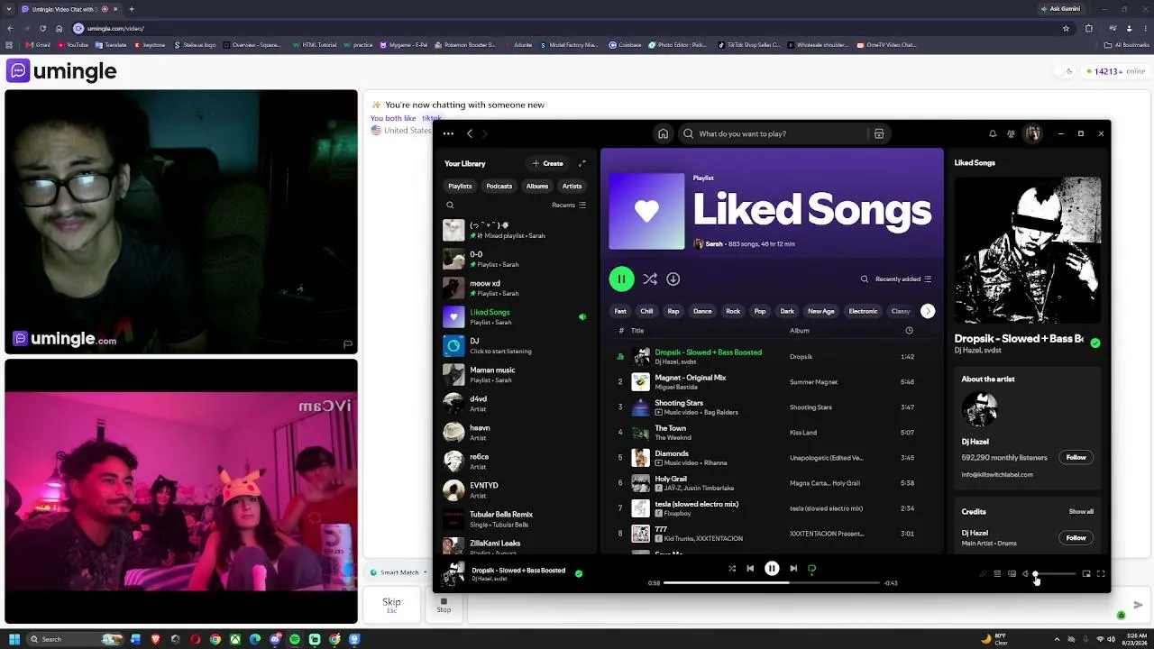
Task: Toggle the Chill genre filter
Action: (x=646, y=311)
